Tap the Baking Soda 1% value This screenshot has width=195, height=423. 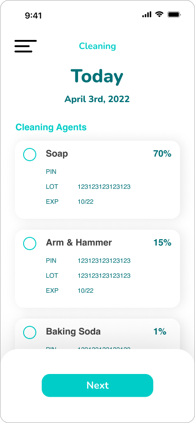160,332
